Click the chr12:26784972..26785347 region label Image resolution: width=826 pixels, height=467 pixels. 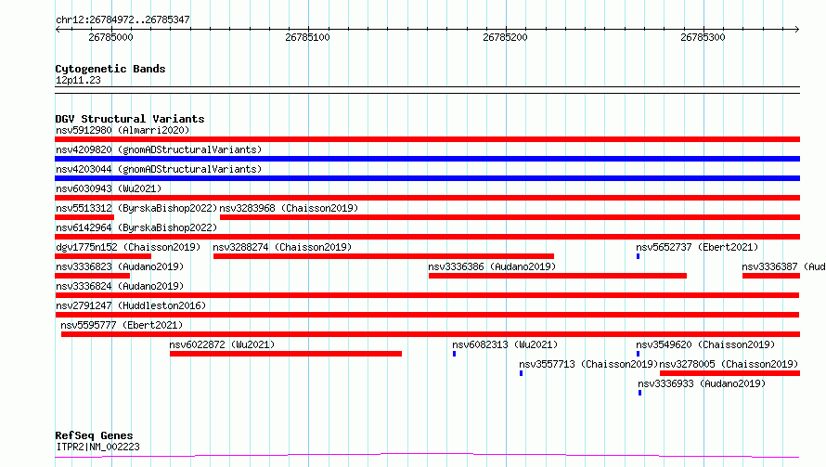(x=123, y=19)
